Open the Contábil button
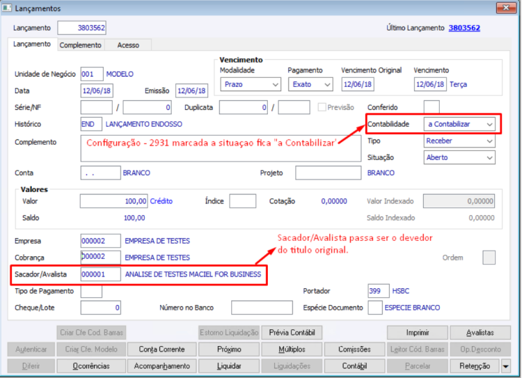522x378 pixels. point(354,366)
